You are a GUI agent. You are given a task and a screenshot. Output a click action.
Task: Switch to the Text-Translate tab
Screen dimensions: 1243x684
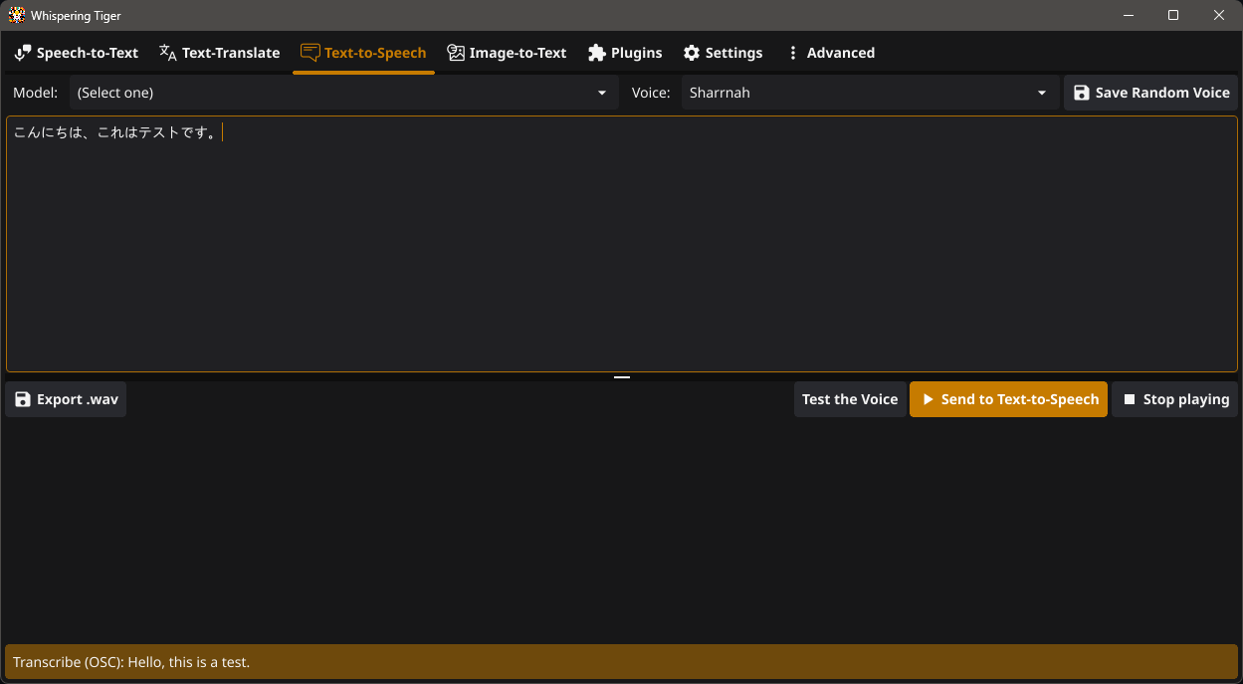pos(219,53)
